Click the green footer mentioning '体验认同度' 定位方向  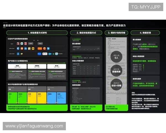coord(86,108)
